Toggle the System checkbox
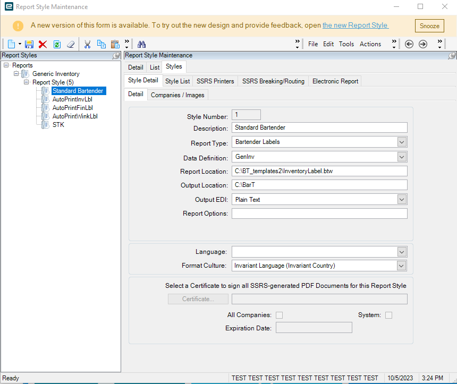This screenshot has width=457, height=384. point(388,315)
